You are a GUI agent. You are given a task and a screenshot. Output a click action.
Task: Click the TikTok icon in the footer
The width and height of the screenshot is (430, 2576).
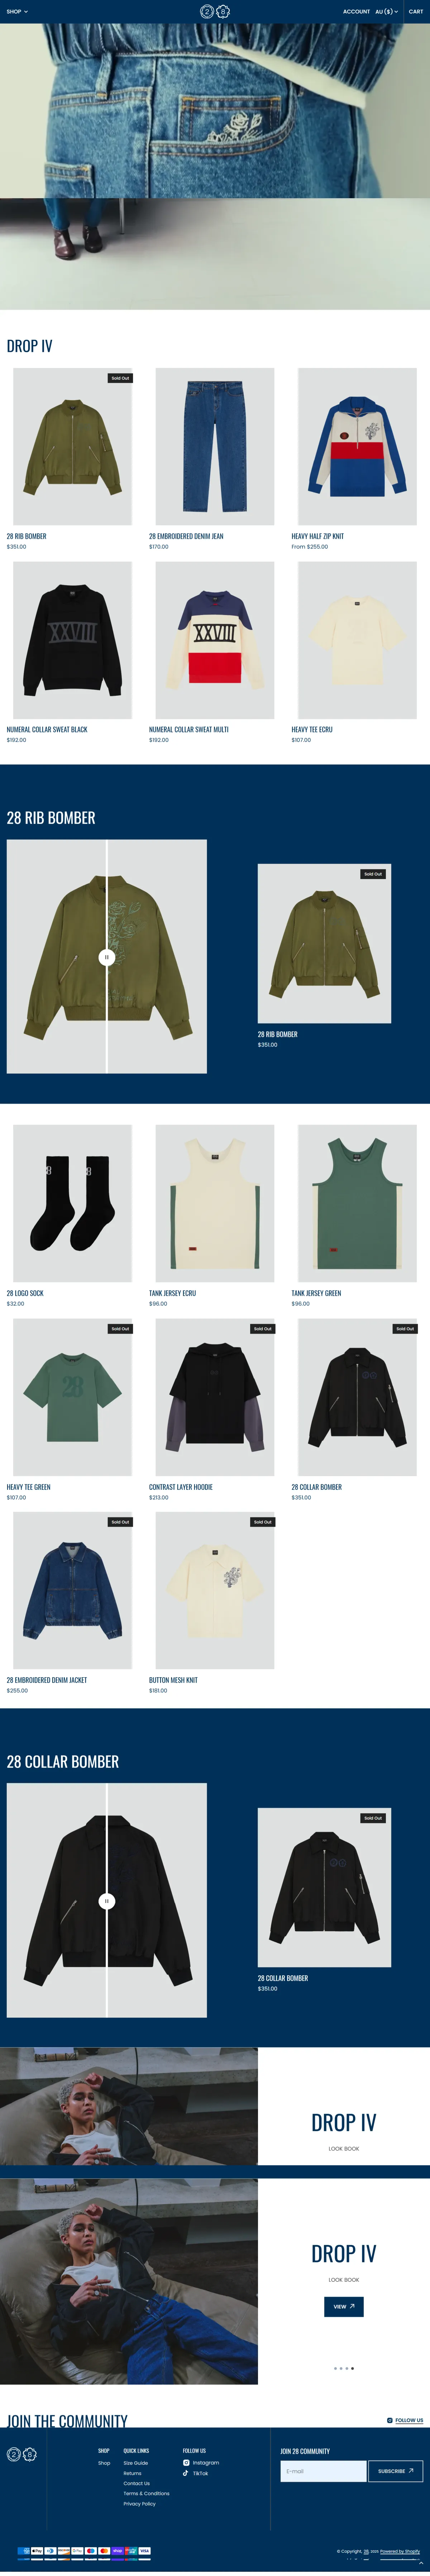pos(186,2473)
